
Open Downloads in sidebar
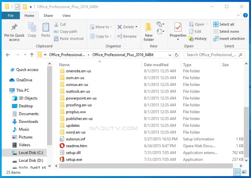click(25, 121)
